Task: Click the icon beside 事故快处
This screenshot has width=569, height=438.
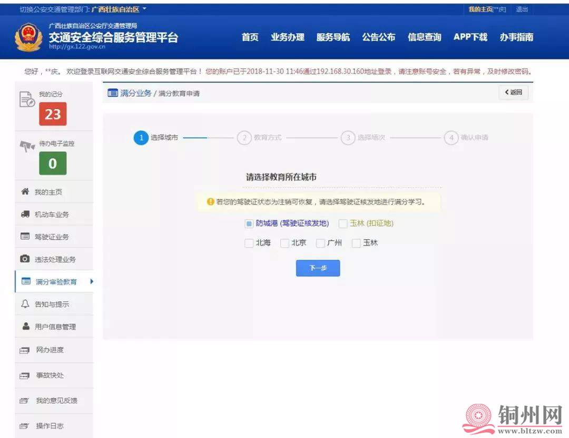Action: (24, 375)
